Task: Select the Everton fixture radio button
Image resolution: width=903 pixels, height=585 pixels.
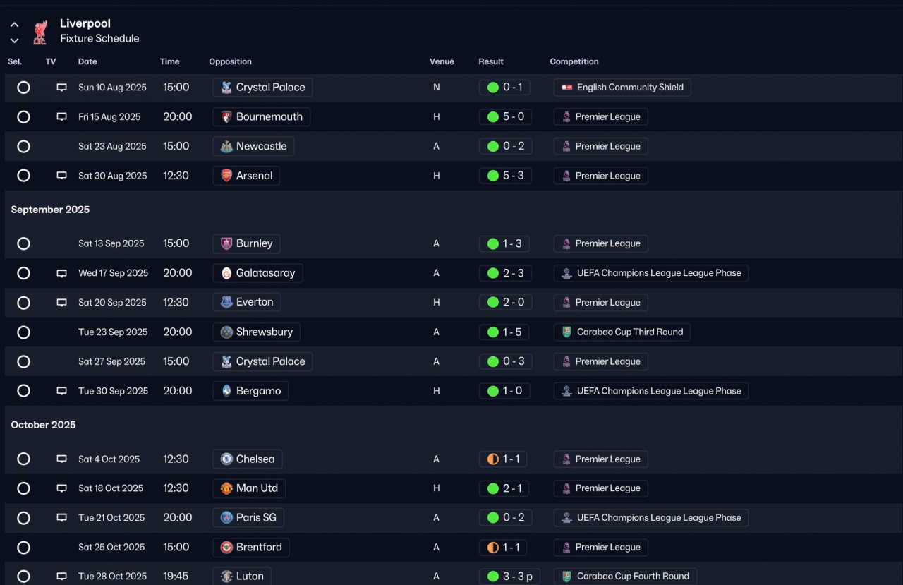Action: (x=24, y=303)
